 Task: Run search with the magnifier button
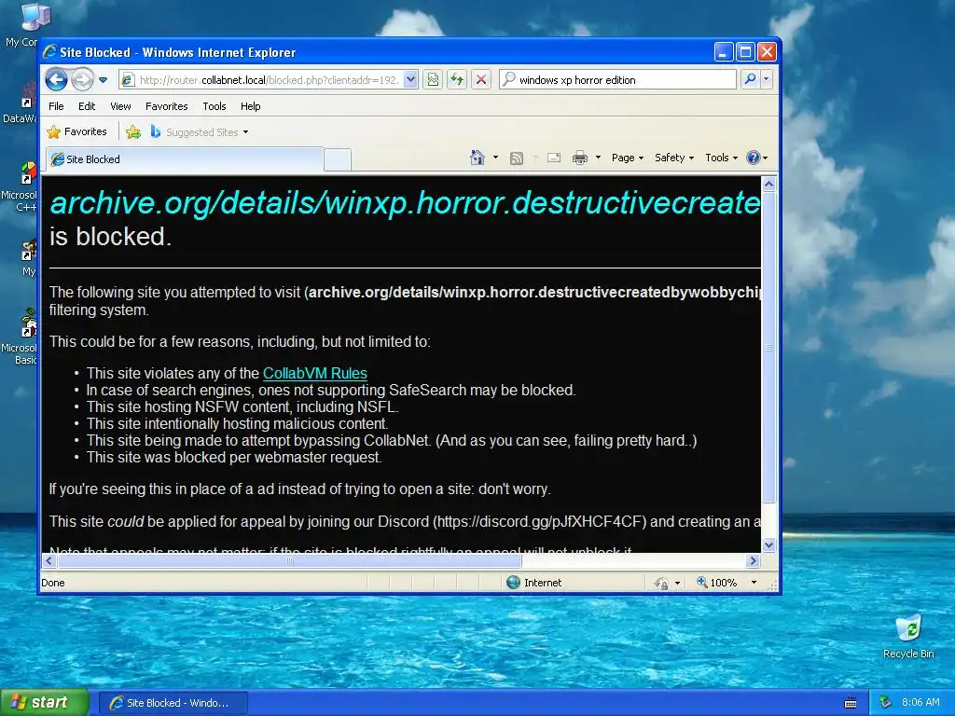[x=751, y=80]
